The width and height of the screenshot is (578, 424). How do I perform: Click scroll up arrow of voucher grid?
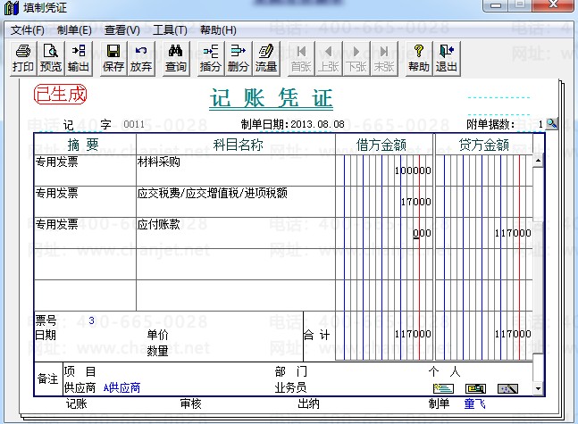[x=538, y=161]
